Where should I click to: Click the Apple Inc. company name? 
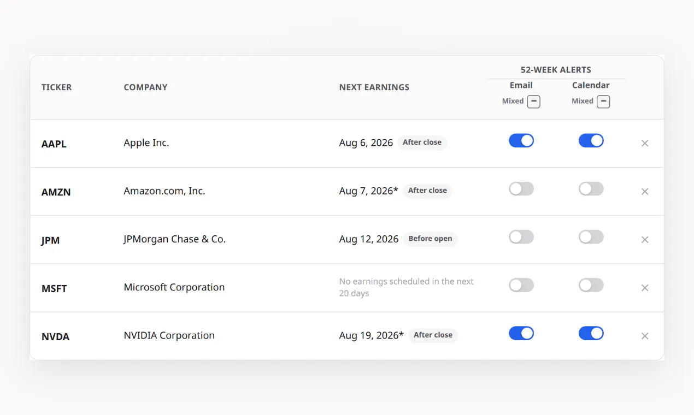click(x=146, y=143)
